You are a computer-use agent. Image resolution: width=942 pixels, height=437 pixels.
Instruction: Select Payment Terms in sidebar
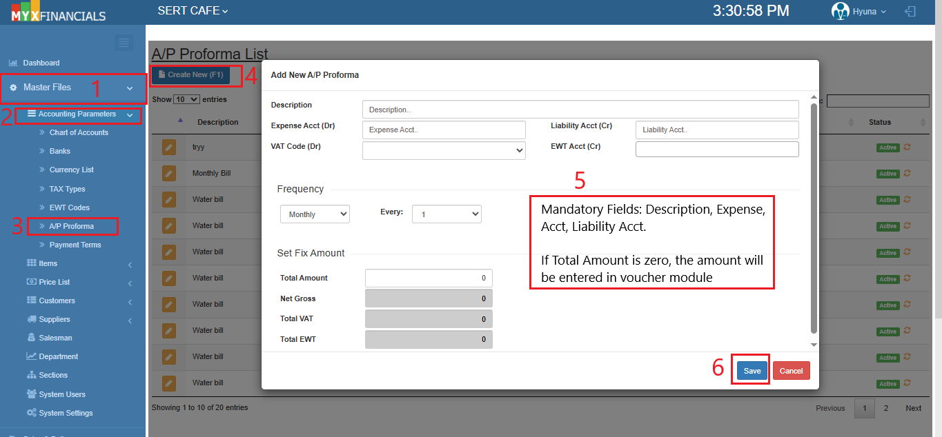(x=75, y=245)
